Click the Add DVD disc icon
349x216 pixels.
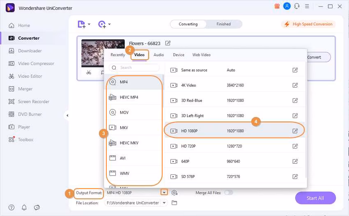[102, 24]
